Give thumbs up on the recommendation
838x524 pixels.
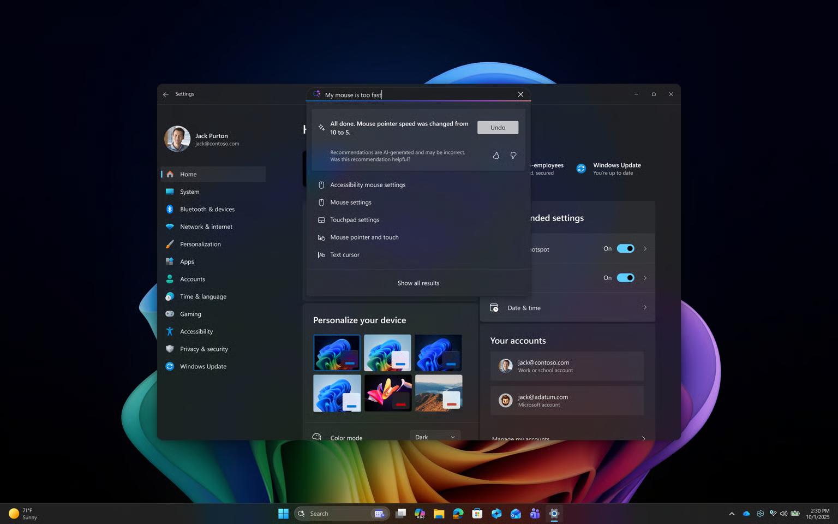pyautogui.click(x=496, y=156)
